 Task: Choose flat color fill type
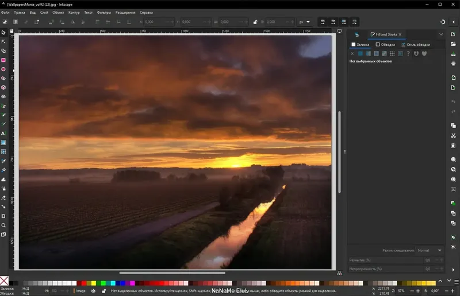(360, 53)
